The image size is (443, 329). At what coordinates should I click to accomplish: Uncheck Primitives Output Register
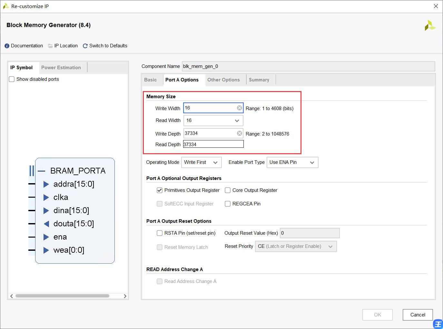pos(160,190)
